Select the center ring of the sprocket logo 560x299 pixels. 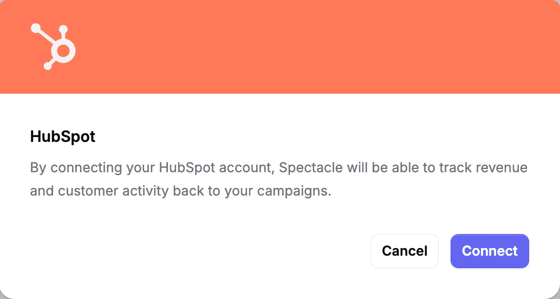coord(63,51)
